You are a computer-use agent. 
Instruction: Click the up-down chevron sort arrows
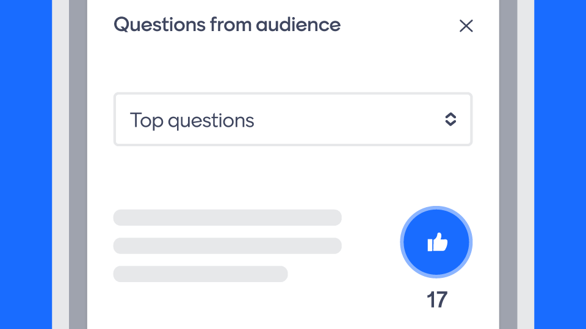450,119
